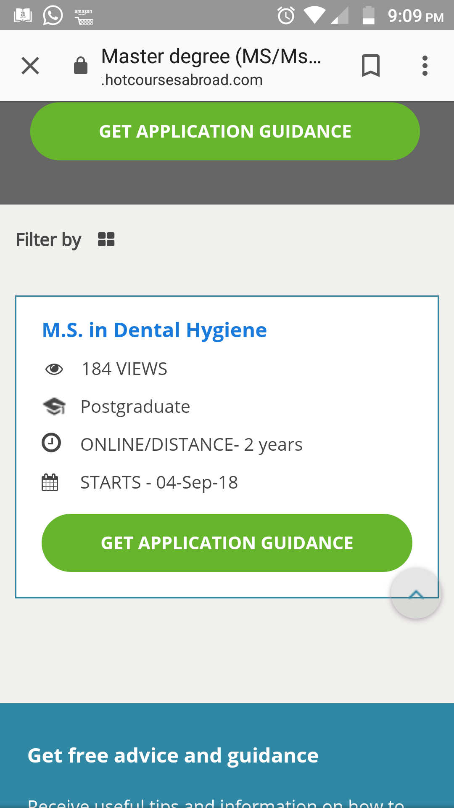Open the three-dot overflow menu
The width and height of the screenshot is (454, 808).
click(425, 66)
